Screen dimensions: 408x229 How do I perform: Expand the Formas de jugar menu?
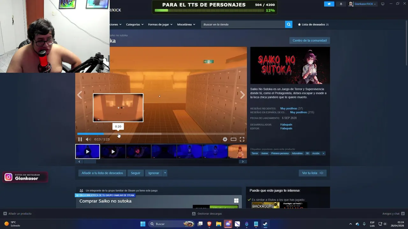(160, 24)
